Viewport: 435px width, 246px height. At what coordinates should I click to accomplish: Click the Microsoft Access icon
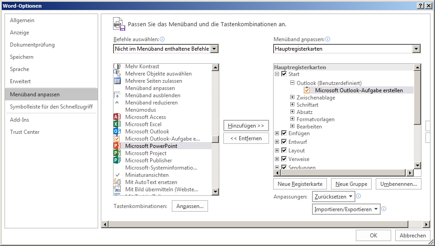pos(118,117)
